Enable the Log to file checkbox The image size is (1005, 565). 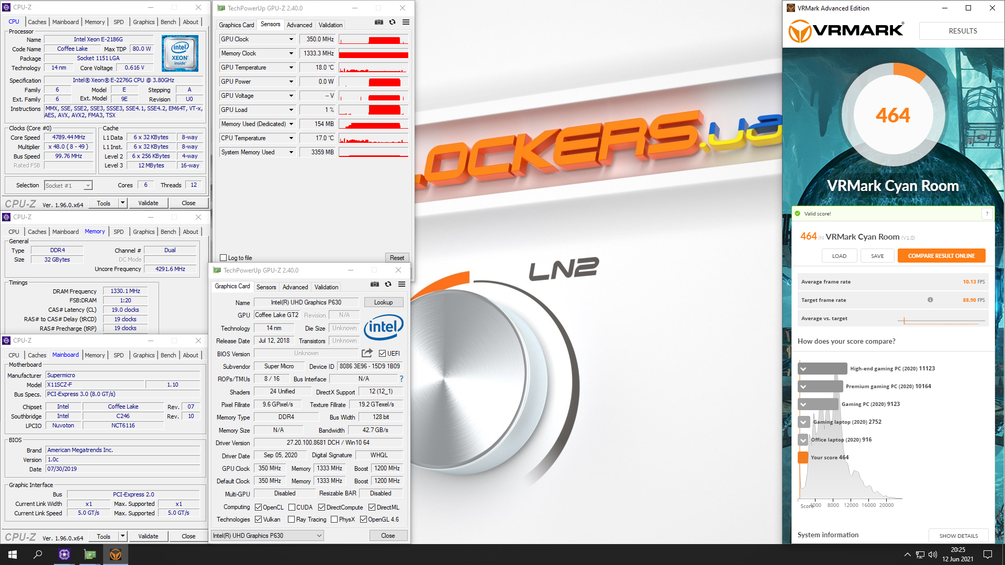tap(224, 258)
